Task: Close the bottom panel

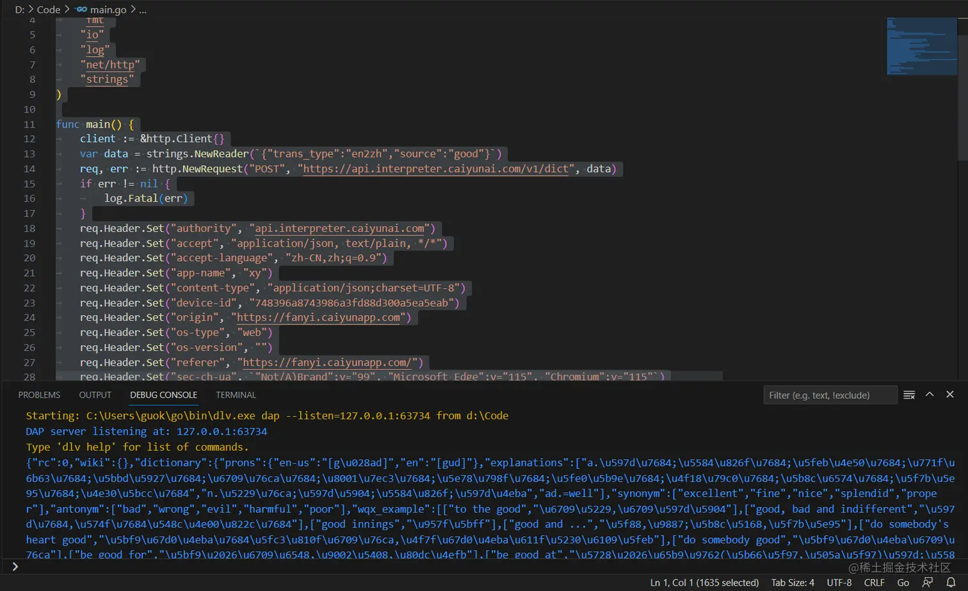Action: click(950, 394)
